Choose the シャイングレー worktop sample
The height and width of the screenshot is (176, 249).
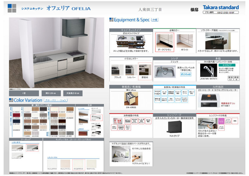32,148
